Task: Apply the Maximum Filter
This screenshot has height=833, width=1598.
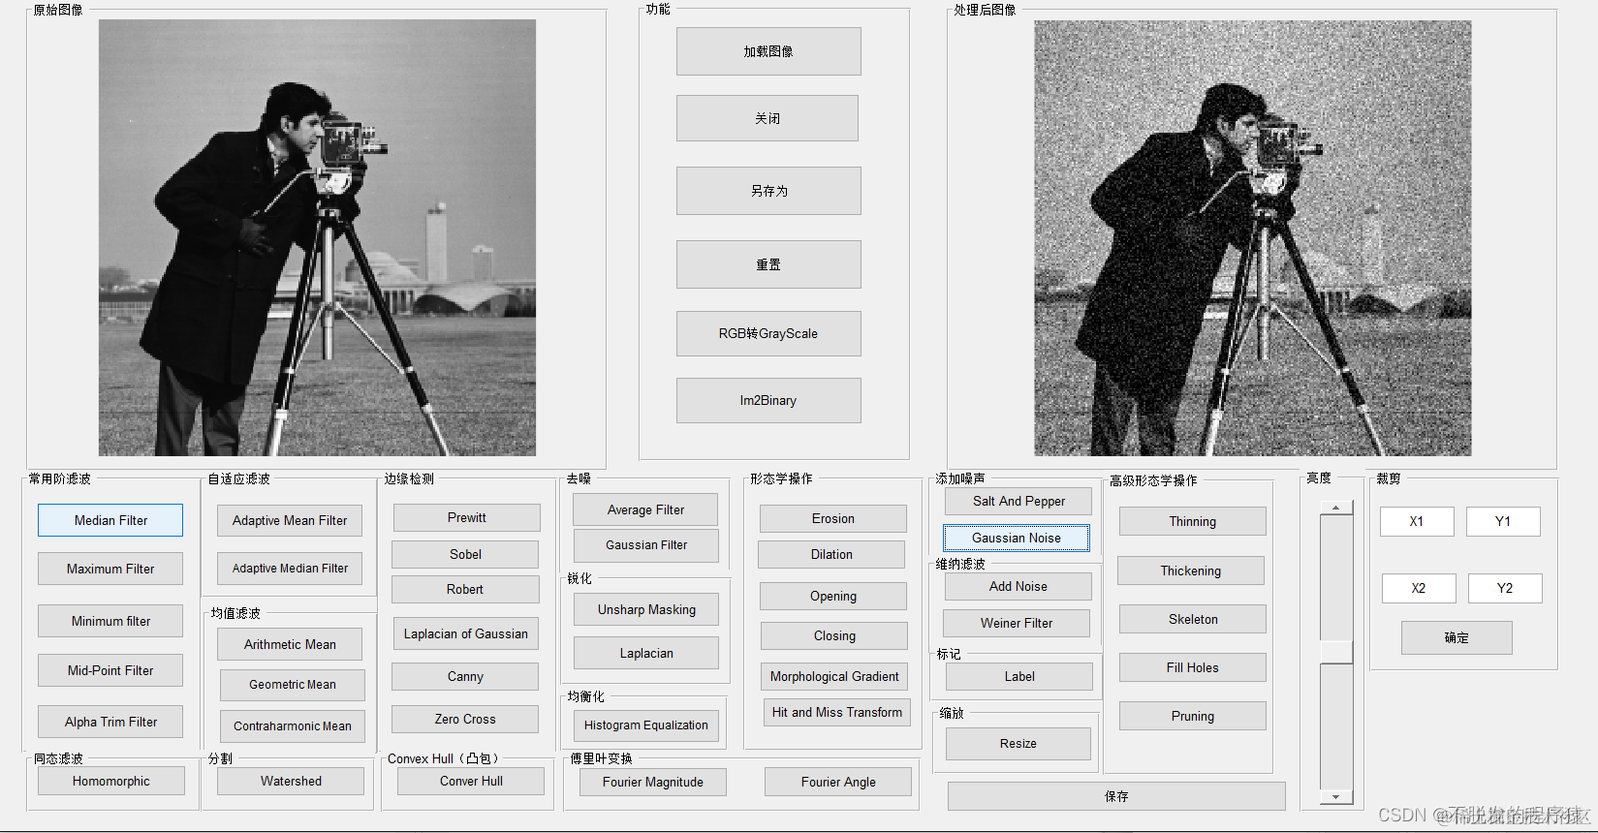Action: [x=110, y=569]
